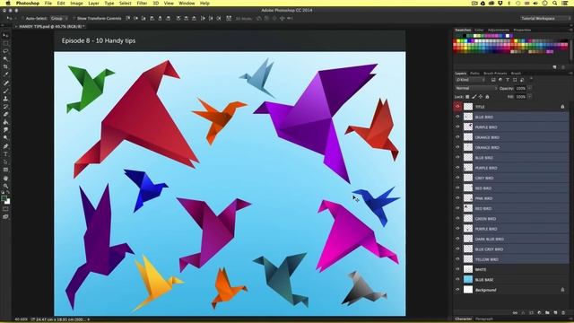Select the Eraser tool
The image size is (574, 323).
click(5, 115)
